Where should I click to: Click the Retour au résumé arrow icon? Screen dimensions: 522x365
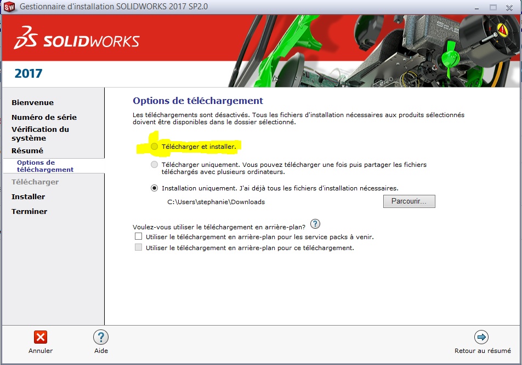click(481, 337)
